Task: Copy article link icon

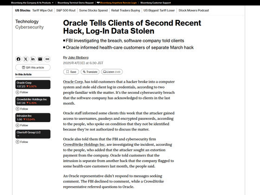Action: coord(47,59)
